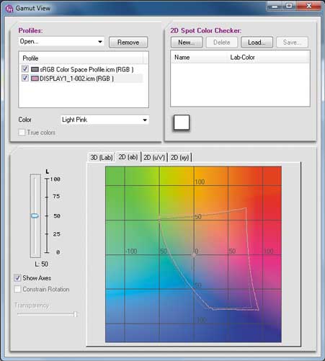Viewport: 325px width, 361px height.
Task: Uncheck the sRGB Color Space Profile checkbox
Action: (x=25, y=69)
